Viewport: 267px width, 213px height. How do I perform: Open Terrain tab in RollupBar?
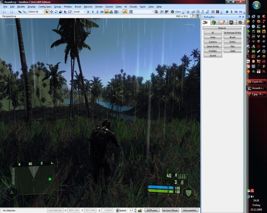(214, 23)
